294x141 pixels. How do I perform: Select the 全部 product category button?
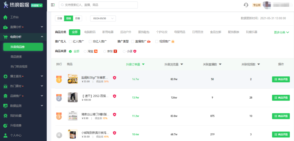pos(75,32)
